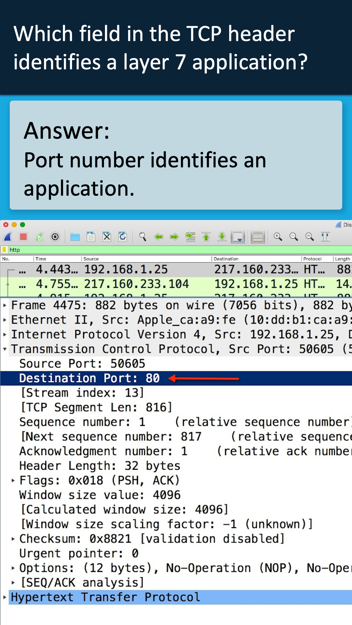Viewport: 352px width, 625px height.
Task: Restart the current capture
Action: [39, 237]
